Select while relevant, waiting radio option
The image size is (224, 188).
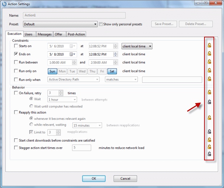pyautogui.click(x=31, y=124)
